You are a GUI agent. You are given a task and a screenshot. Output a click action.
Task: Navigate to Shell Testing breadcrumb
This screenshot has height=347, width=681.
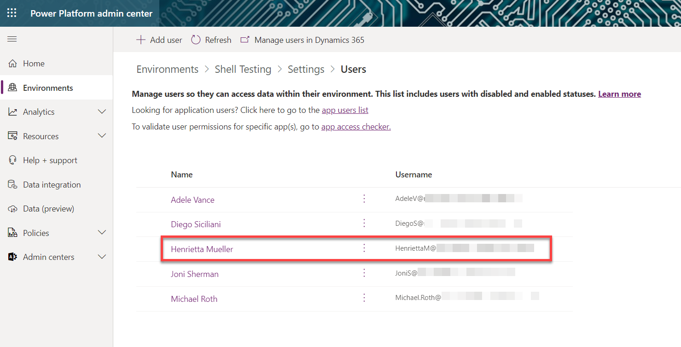click(x=243, y=69)
